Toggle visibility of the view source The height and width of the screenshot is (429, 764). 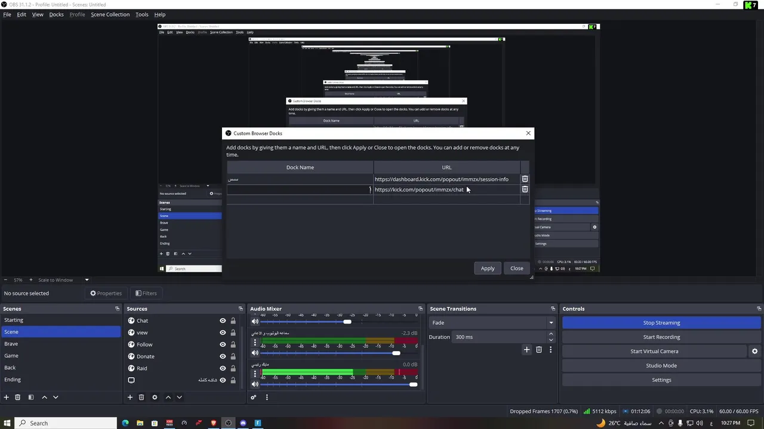(223, 332)
